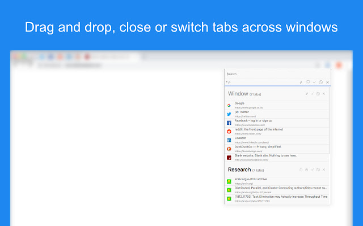Click the green favicon of Distributed, Parallel row
The image size is (363, 226).
click(x=229, y=190)
